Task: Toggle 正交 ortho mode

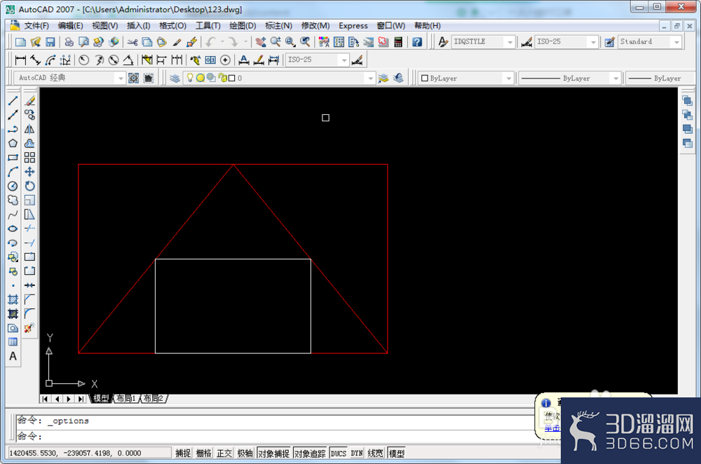Action: tap(224, 453)
